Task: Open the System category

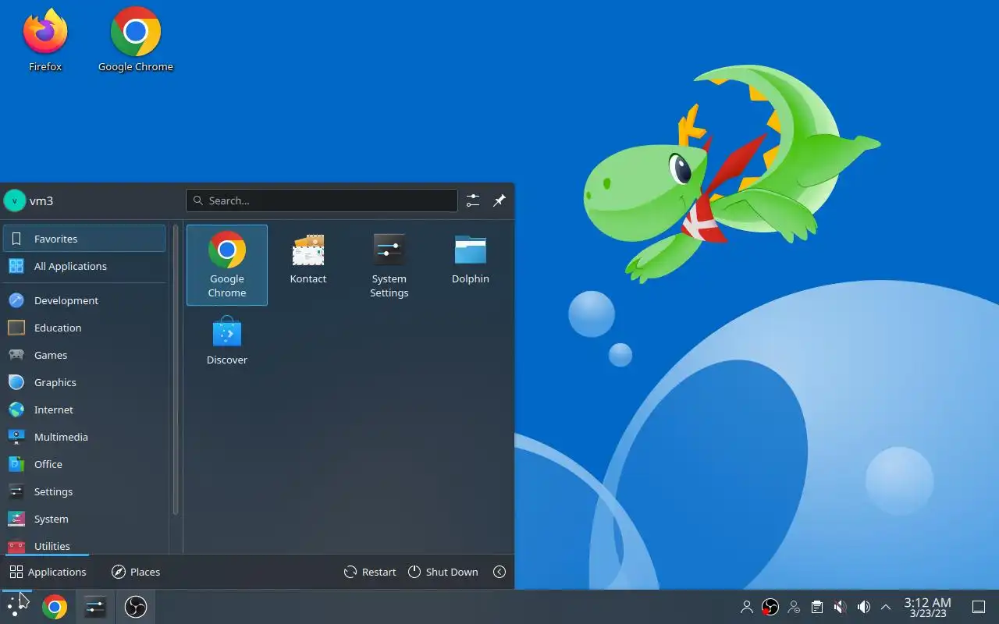Action: pyautogui.click(x=84, y=519)
